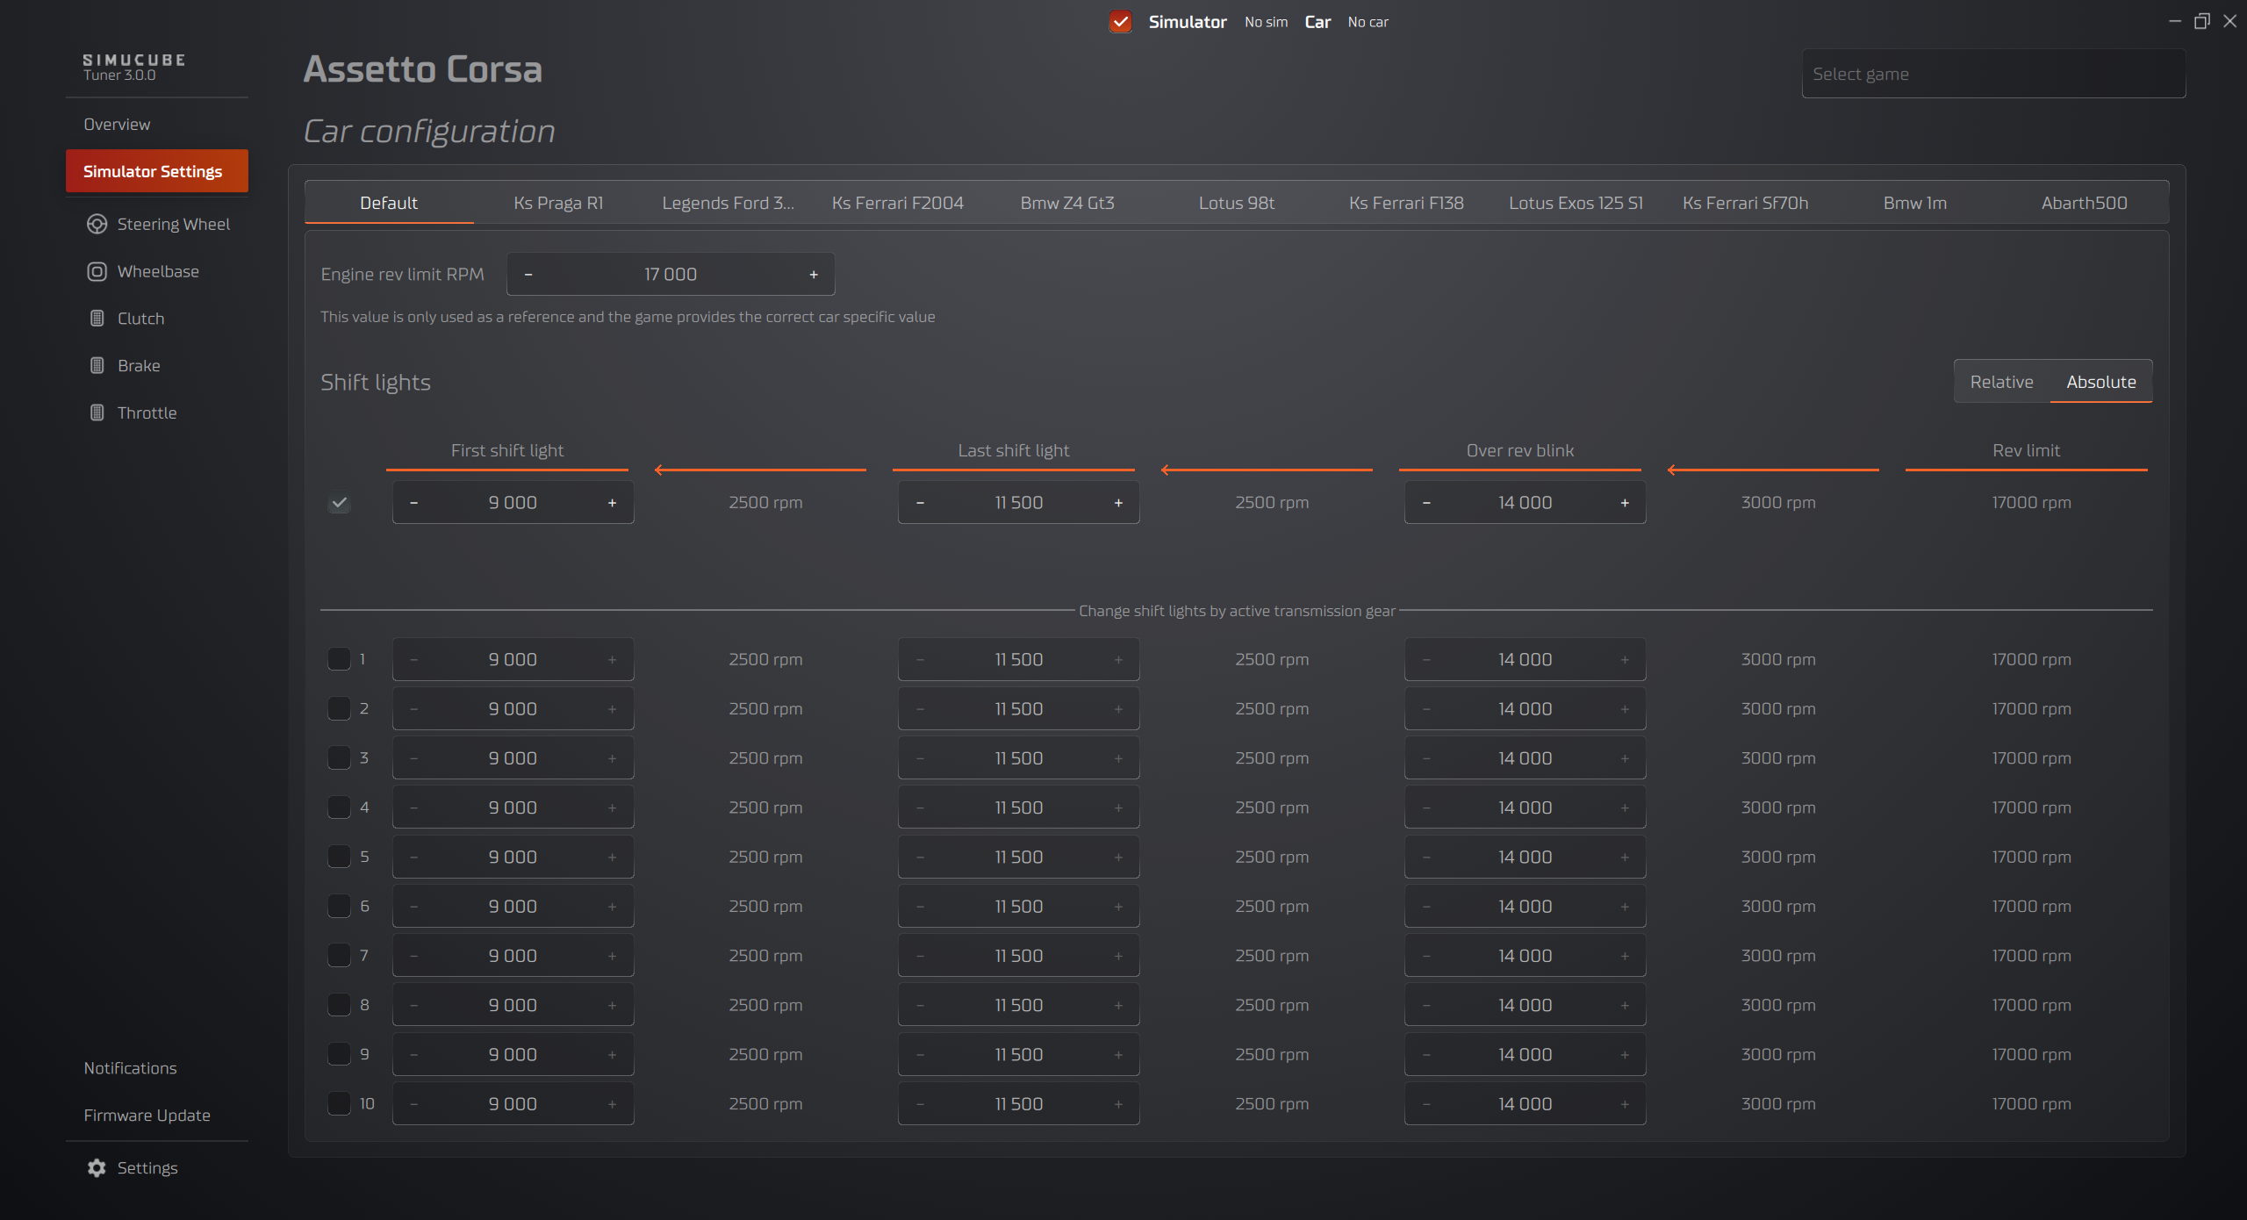Decrease First shift light value with minus
The image size is (2247, 1220).
414,503
